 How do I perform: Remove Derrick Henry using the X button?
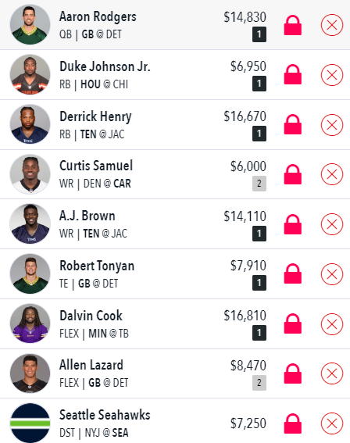(332, 125)
